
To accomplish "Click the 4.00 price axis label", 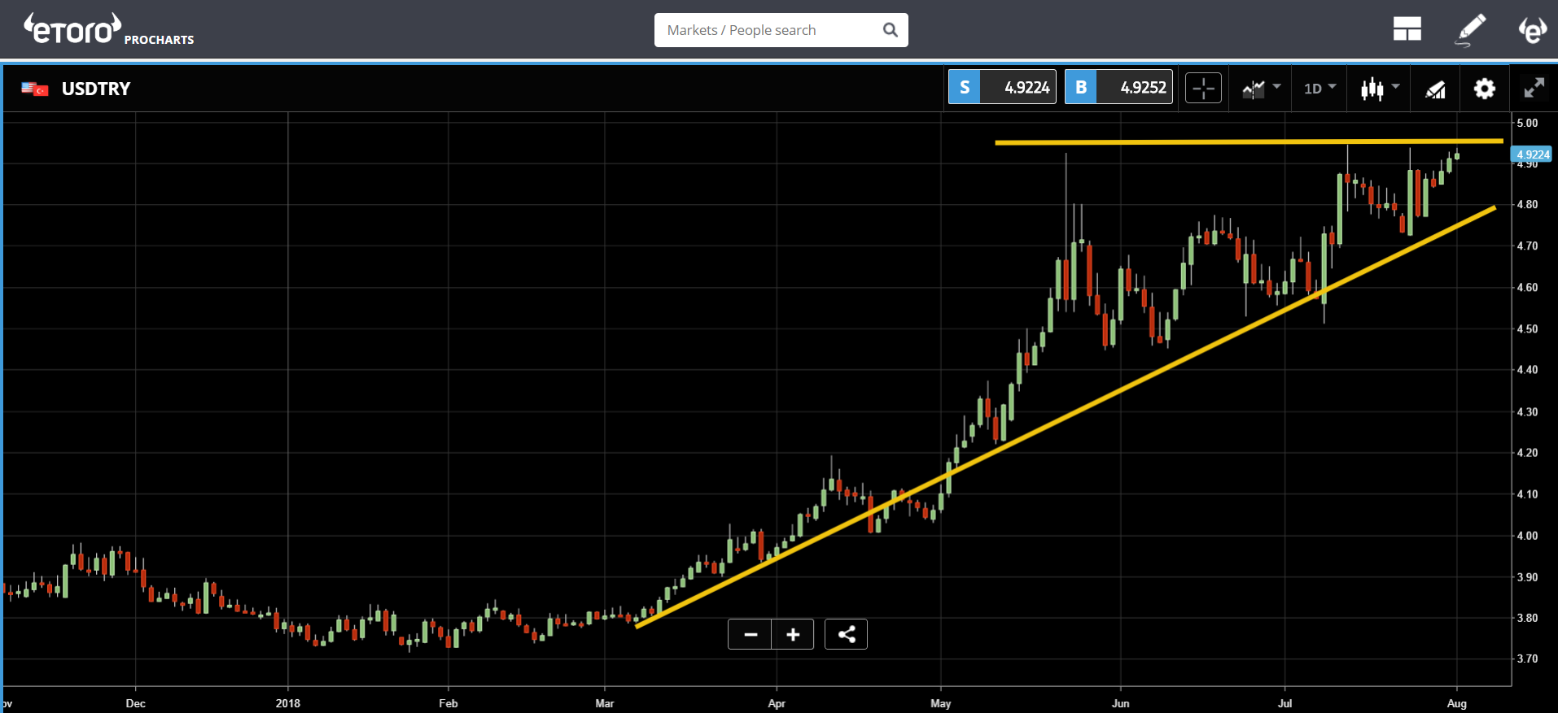I will pos(1527,535).
